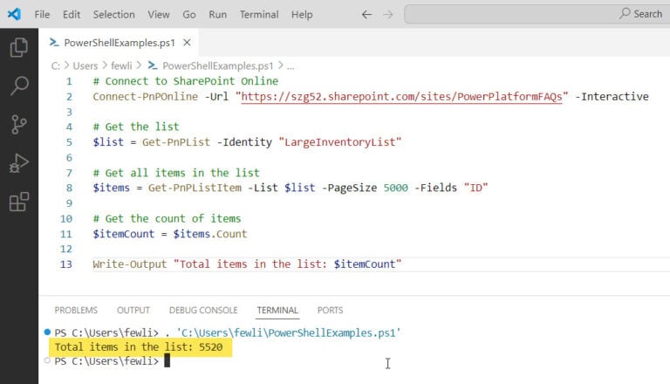Click the command center Search box

pos(537,14)
